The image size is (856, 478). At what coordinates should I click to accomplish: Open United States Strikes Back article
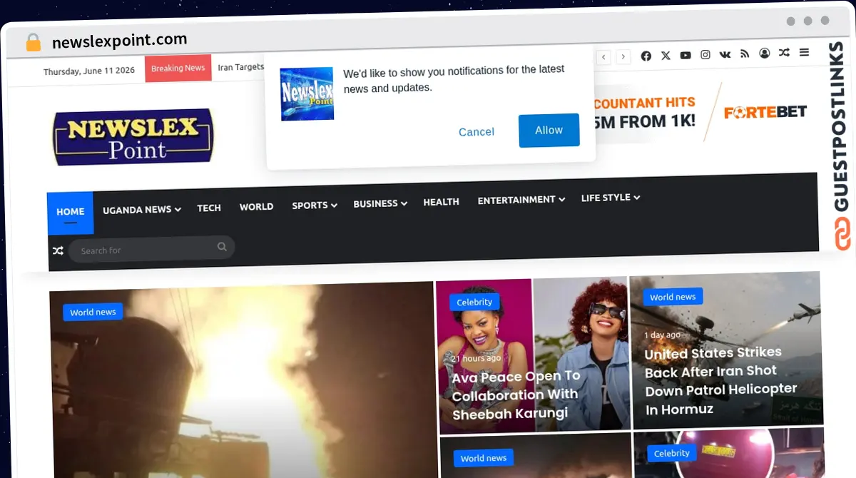720,380
